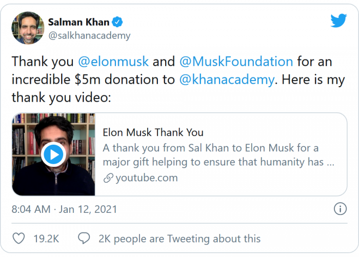Click the video card description text

pos(218,155)
